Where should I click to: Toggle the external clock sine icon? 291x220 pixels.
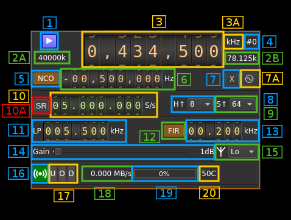(250, 79)
